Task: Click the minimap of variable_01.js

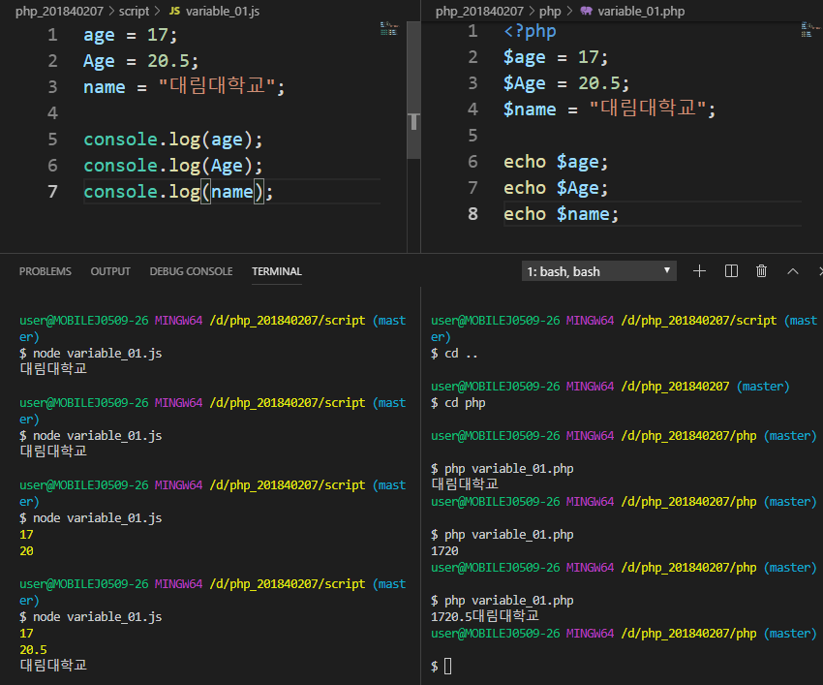Action: click(389, 28)
